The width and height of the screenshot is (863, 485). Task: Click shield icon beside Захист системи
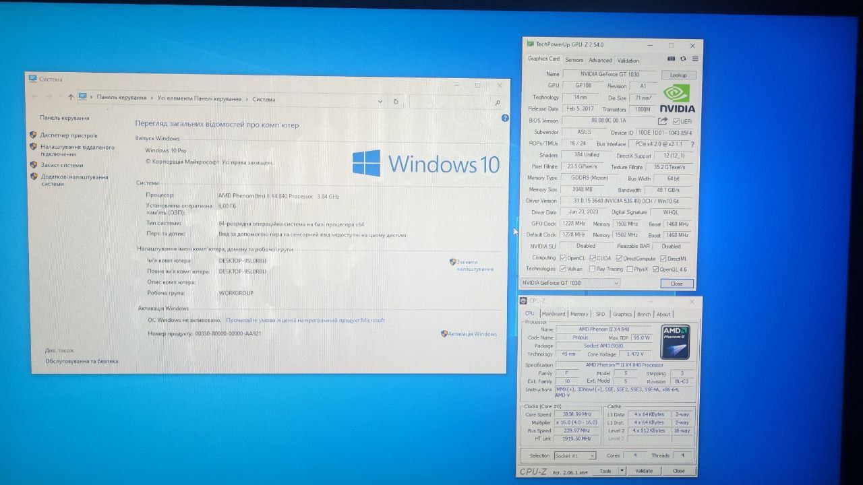tap(33, 164)
